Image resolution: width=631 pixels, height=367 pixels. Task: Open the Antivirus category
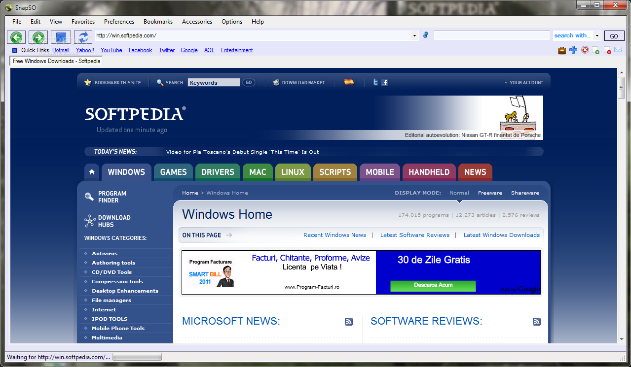[105, 253]
